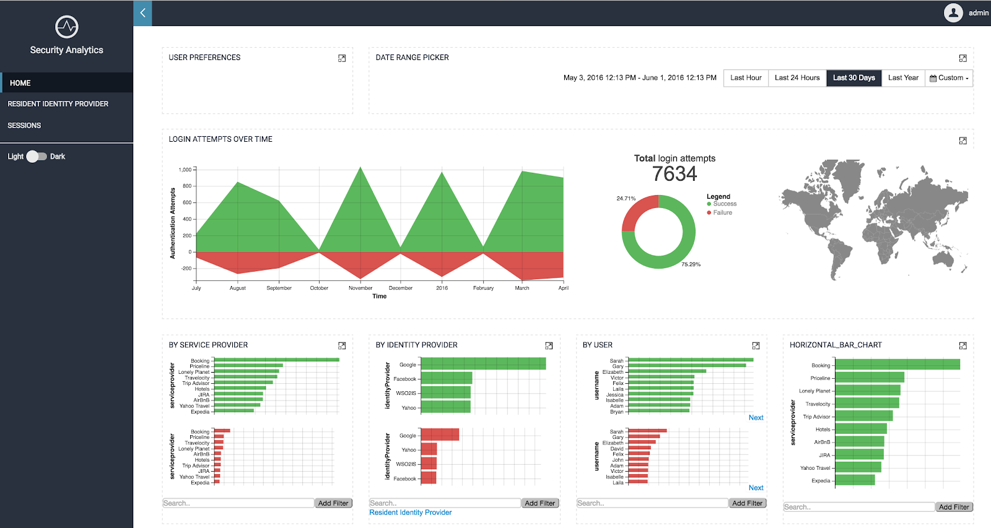Follow the Resident Identity Provider link

point(411,513)
